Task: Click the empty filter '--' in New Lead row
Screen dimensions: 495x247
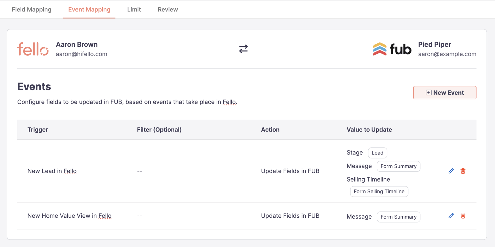Action: [140, 171]
